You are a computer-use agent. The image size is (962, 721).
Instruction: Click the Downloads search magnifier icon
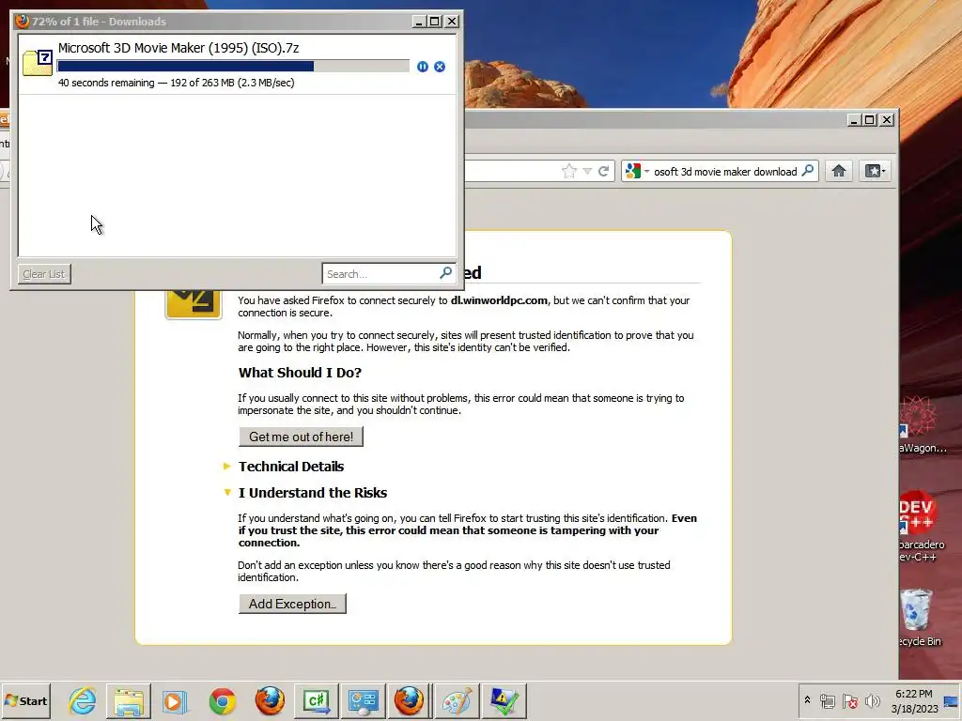446,273
